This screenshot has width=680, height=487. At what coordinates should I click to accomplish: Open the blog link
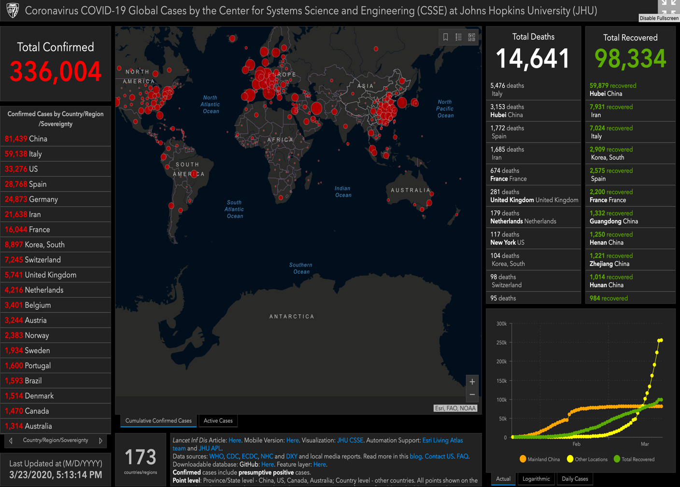pos(415,456)
